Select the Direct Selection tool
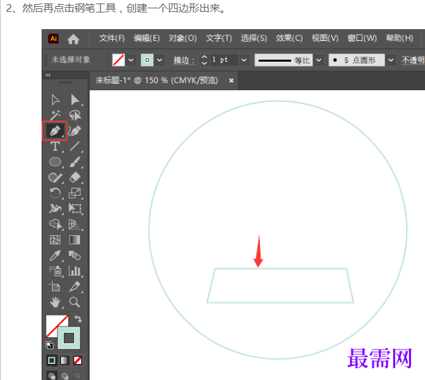 pyautogui.click(x=75, y=100)
